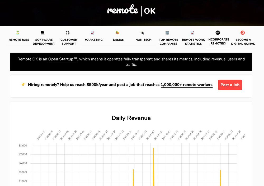Follow the Open Startup™ link

[63, 59]
